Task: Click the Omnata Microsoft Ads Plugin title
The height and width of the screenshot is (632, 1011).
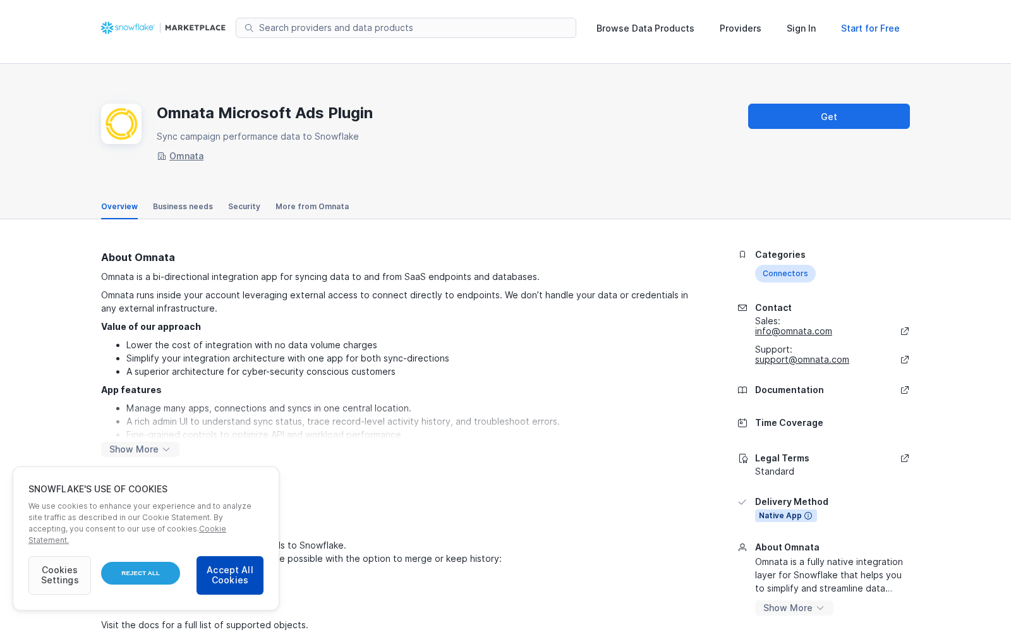Action: point(265,113)
